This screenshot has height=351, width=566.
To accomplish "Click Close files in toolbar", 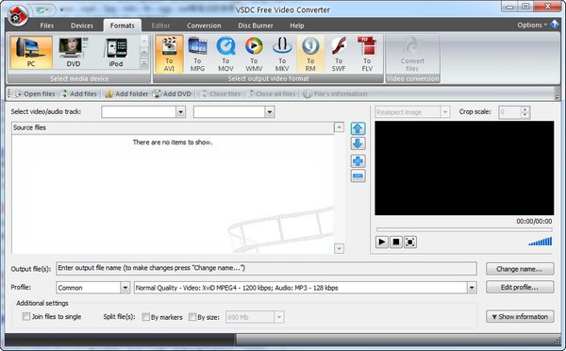I will pos(220,94).
